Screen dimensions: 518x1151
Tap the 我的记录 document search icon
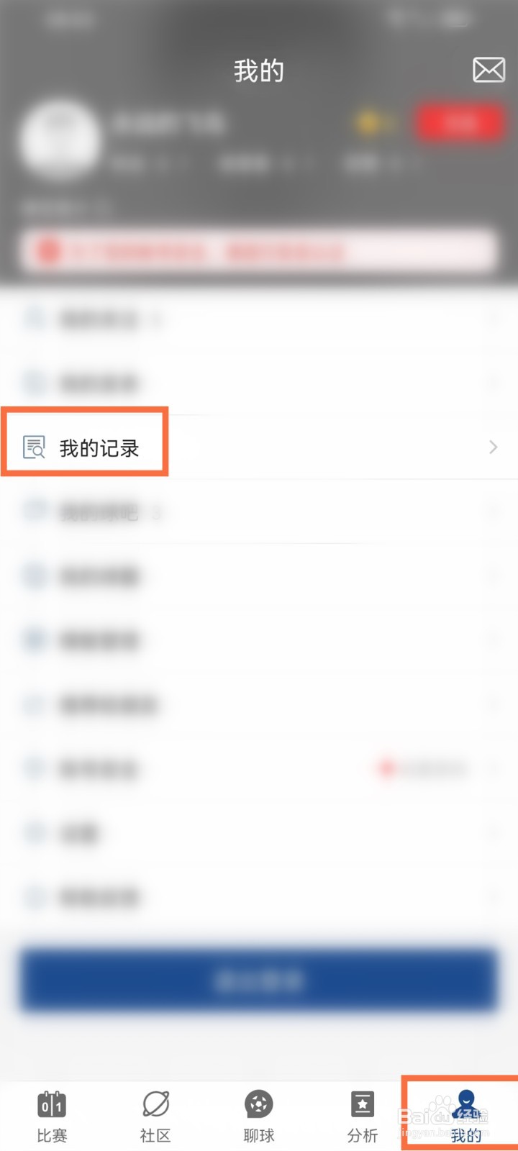[34, 447]
